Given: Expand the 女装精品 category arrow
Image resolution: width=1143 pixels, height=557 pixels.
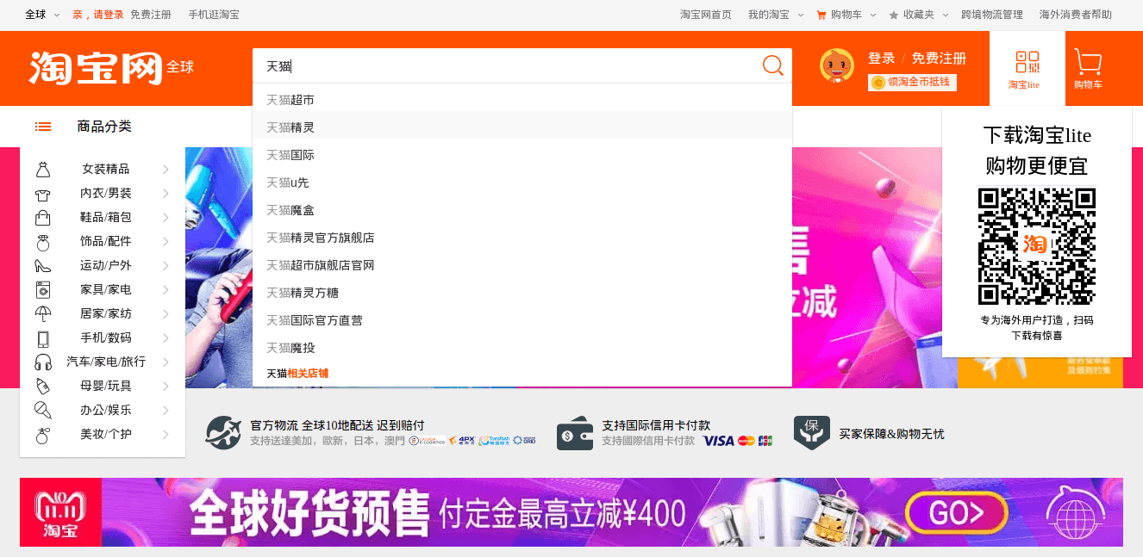Looking at the screenshot, I should pos(166,170).
